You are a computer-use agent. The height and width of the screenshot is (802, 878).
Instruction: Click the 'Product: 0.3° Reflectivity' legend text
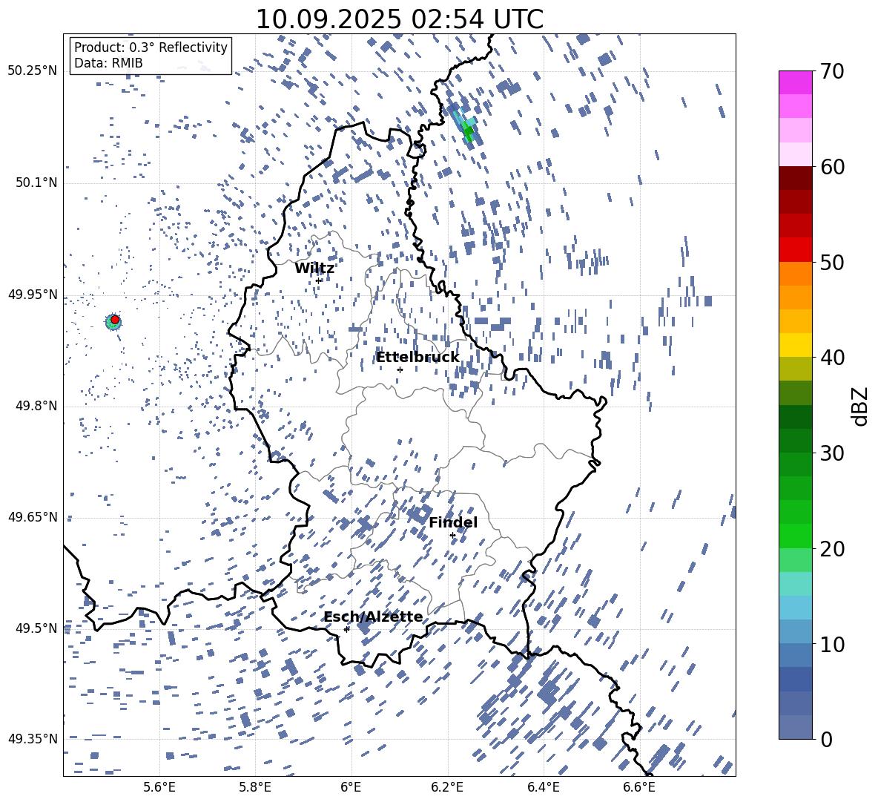pos(151,47)
